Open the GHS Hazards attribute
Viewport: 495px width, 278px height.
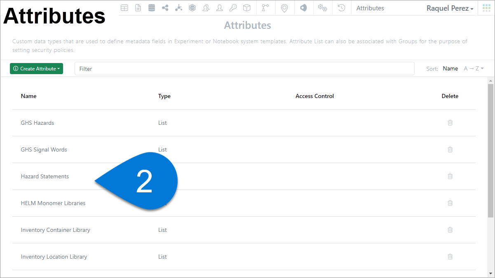point(38,123)
